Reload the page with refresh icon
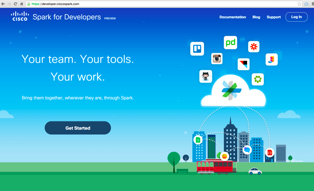The height and width of the screenshot is (191, 314). pos(15,4)
